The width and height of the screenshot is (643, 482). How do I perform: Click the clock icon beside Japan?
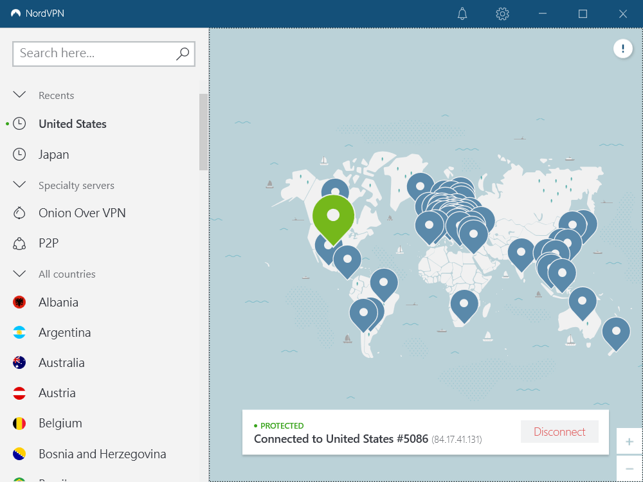click(x=19, y=154)
